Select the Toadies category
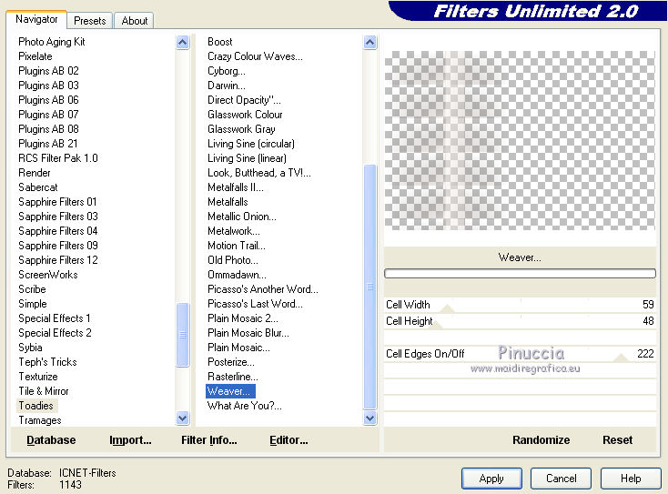Image resolution: width=668 pixels, height=494 pixels. point(36,406)
